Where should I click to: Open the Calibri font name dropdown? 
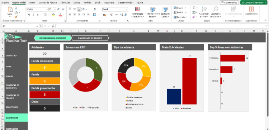[47, 9]
